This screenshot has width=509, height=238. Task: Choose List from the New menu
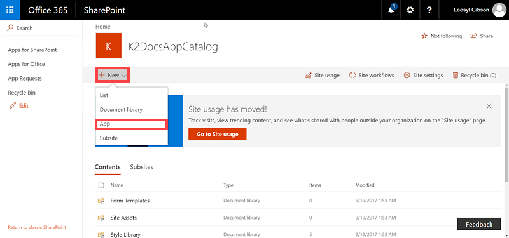pos(132,96)
